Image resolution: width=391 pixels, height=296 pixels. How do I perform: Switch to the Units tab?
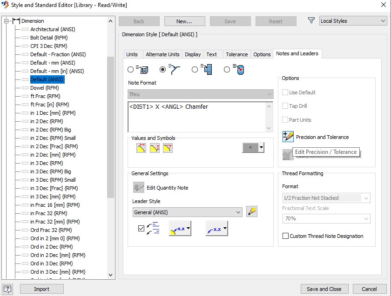(x=132, y=54)
